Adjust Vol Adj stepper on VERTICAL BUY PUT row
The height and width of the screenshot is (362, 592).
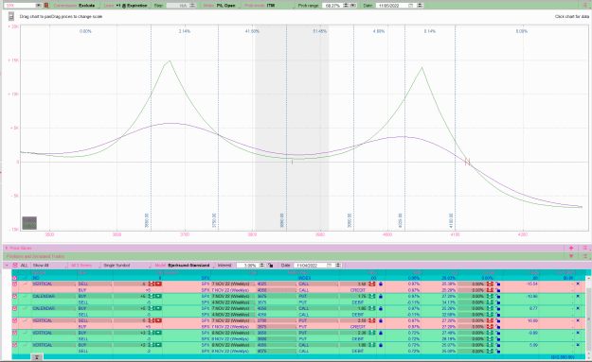point(490,333)
